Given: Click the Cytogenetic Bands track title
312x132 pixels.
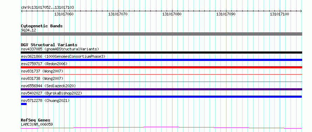Looking at the screenshot, I should [x=42, y=26].
